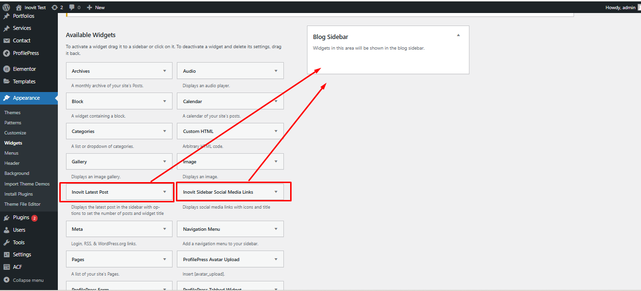This screenshot has height=291, width=641.
Task: Click the Settings sliders icon
Action: point(7,254)
